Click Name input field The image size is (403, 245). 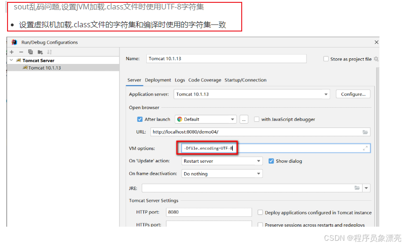click(x=226, y=59)
